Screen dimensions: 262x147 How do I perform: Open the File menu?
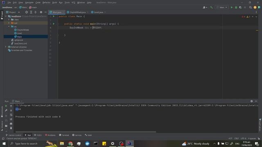point(9,2)
